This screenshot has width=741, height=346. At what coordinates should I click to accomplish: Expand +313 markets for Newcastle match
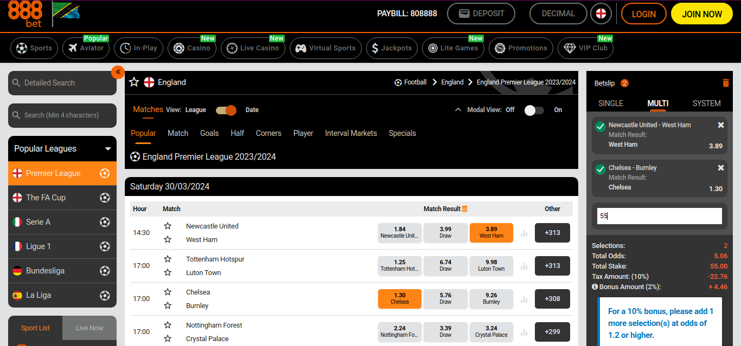552,233
